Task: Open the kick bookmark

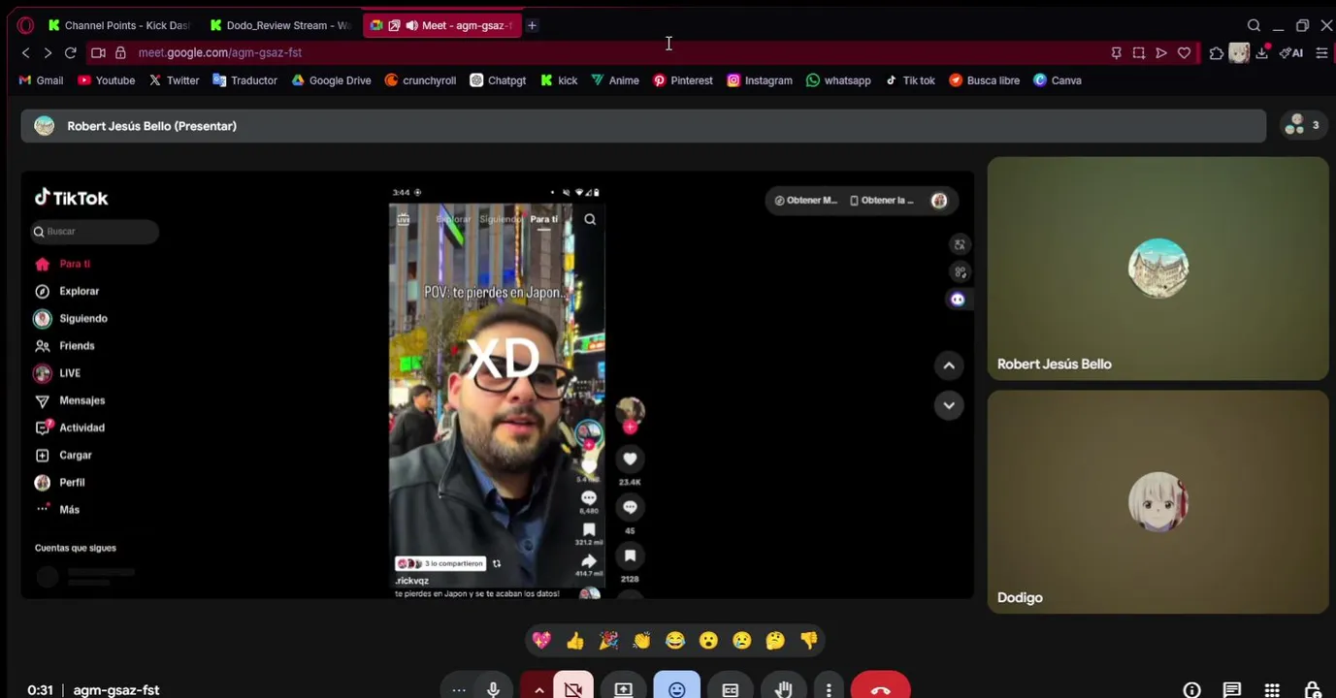Action: point(559,80)
